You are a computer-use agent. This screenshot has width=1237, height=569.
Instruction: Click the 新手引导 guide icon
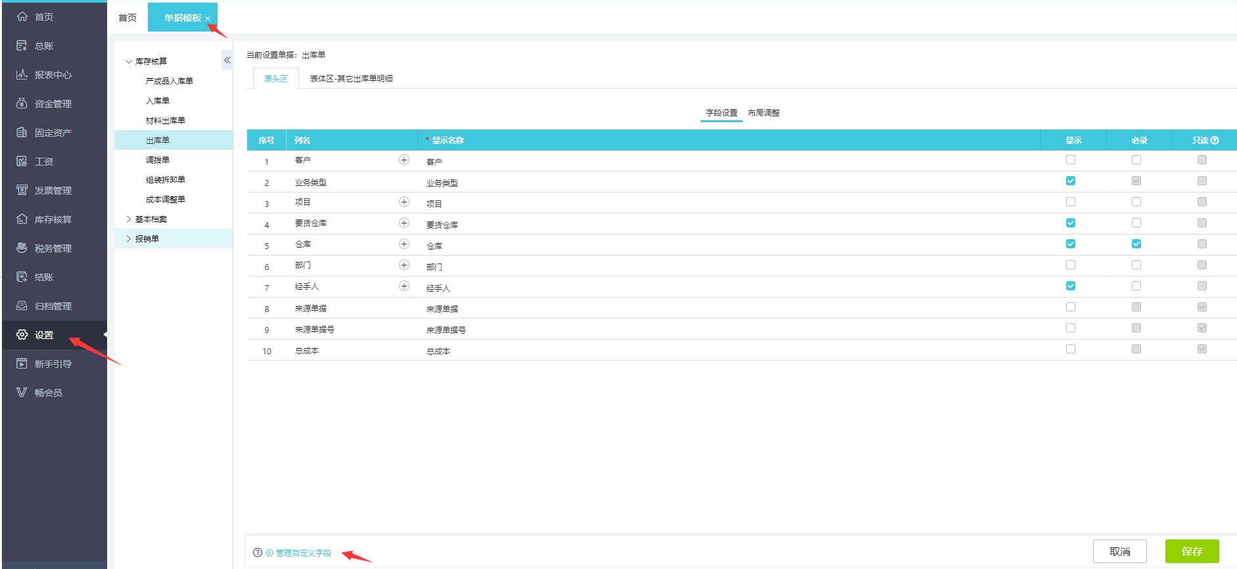(x=22, y=363)
